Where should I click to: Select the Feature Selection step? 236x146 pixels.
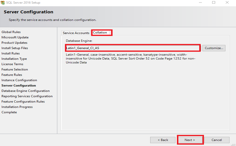point(15,69)
